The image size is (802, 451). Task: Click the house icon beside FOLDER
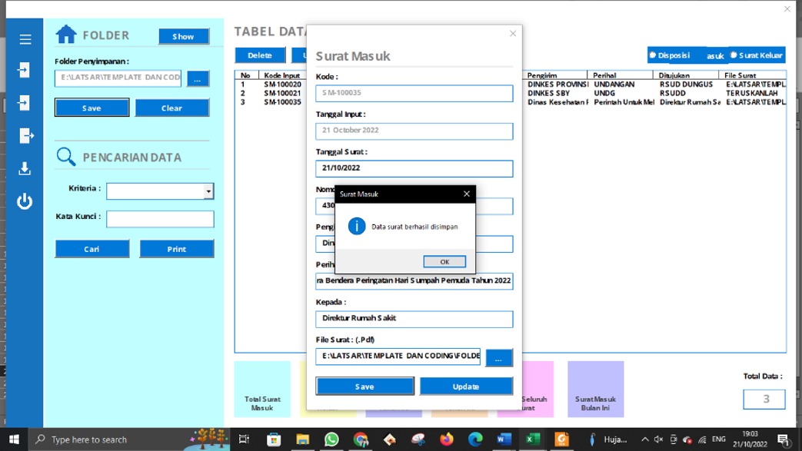tap(66, 35)
